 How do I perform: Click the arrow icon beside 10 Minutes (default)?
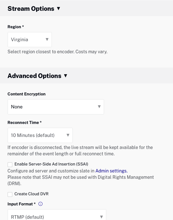click(68, 135)
